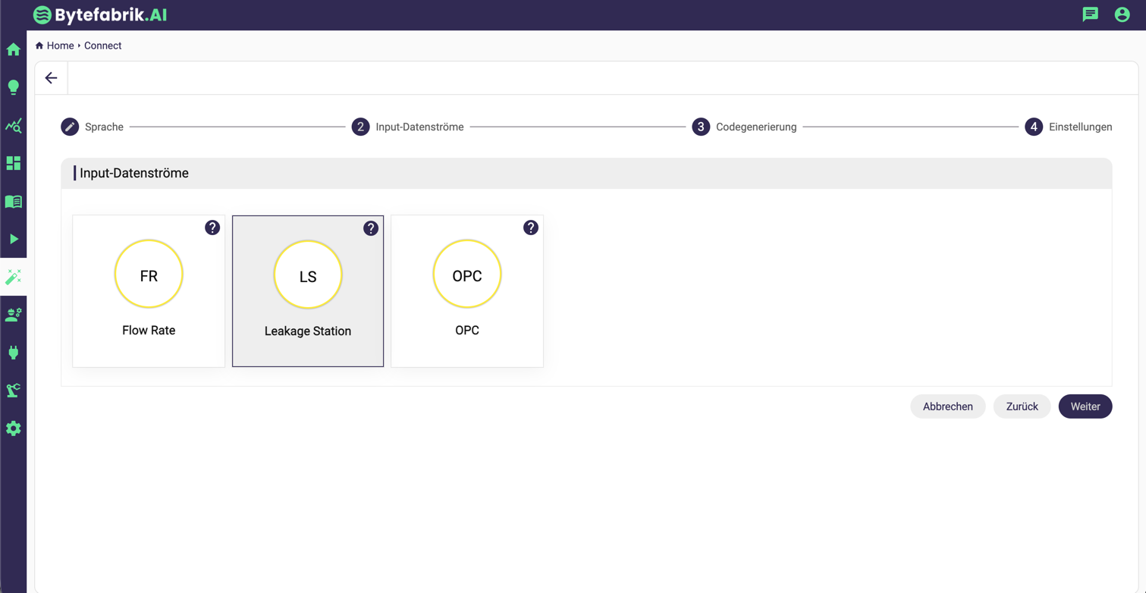Open the Home icon in the sidebar
This screenshot has width=1146, height=593.
tap(13, 49)
